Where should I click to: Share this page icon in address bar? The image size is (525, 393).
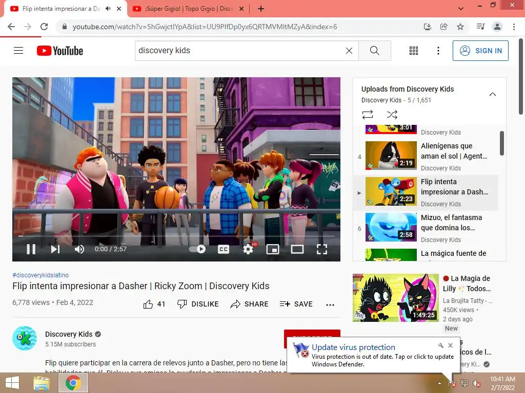(x=444, y=27)
